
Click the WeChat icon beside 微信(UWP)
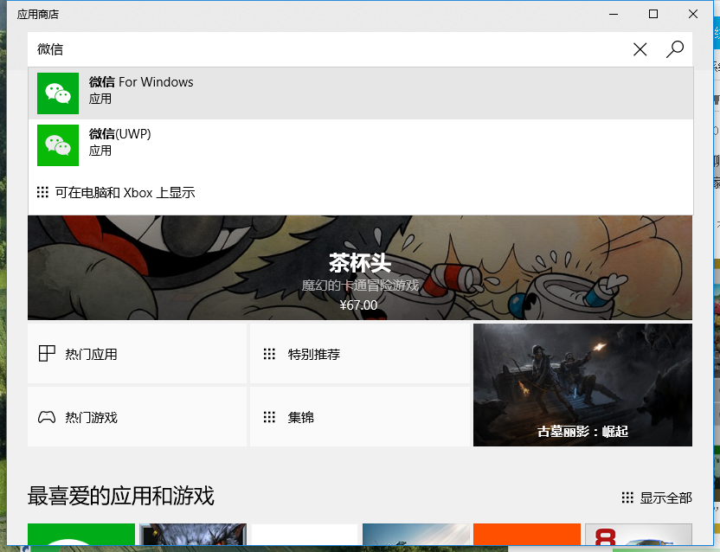pyautogui.click(x=58, y=144)
